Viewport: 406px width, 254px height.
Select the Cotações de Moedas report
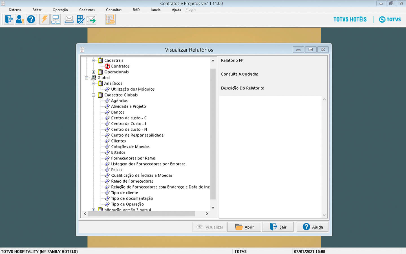pyautogui.click(x=130, y=147)
